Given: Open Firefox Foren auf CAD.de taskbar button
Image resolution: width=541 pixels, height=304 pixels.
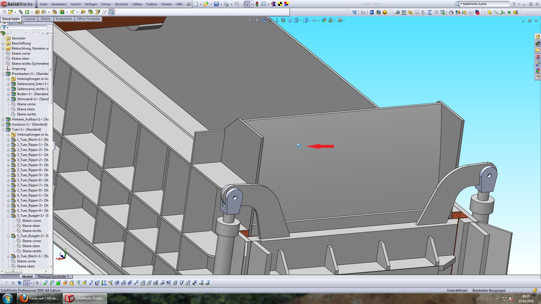Looking at the screenshot, I should tap(39, 298).
